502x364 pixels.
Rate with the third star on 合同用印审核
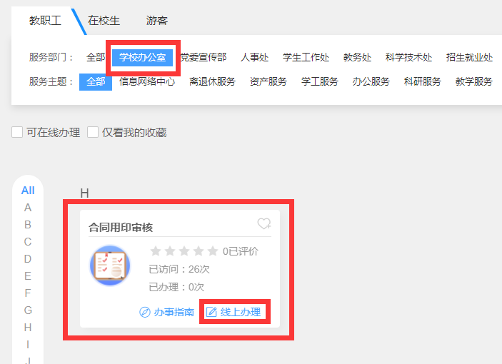coord(184,251)
